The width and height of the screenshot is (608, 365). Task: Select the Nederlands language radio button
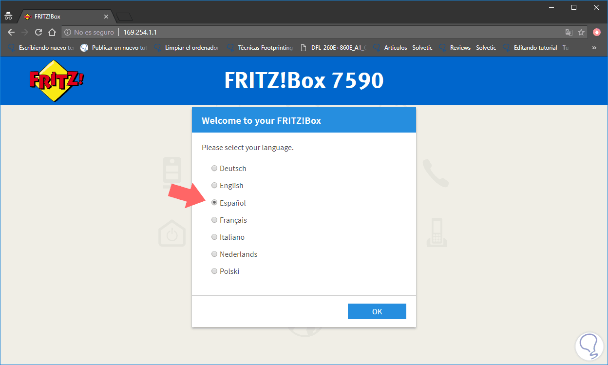click(214, 254)
